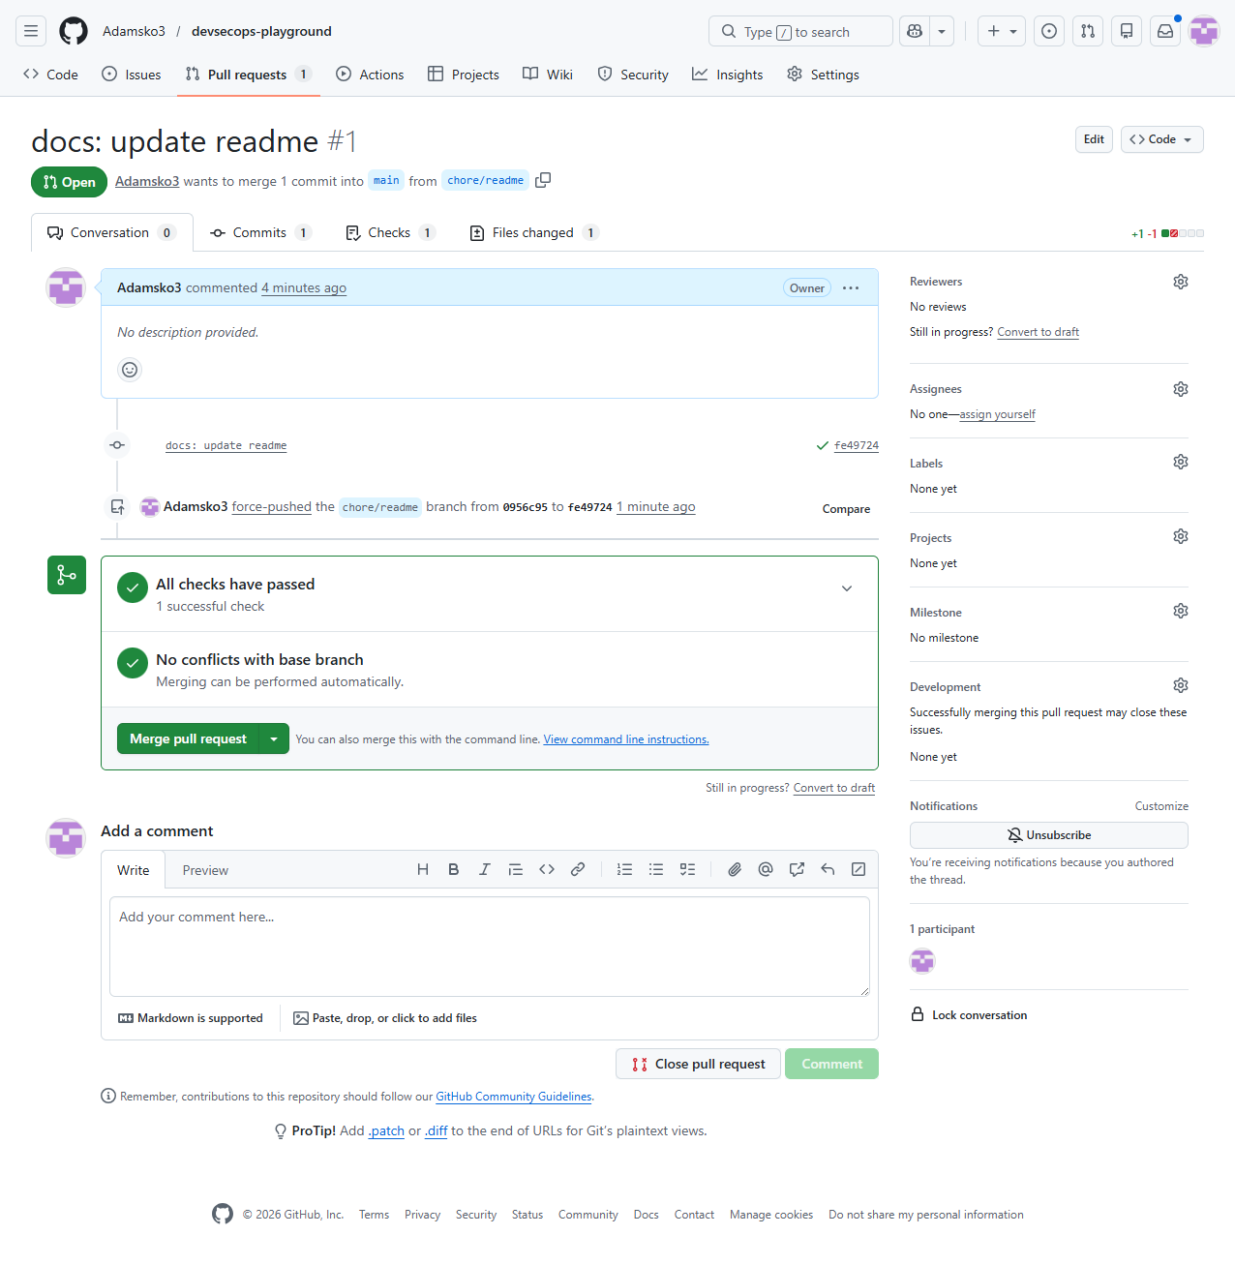Insert a link using the toolbar icon
The height and width of the screenshot is (1265, 1235).
(578, 869)
